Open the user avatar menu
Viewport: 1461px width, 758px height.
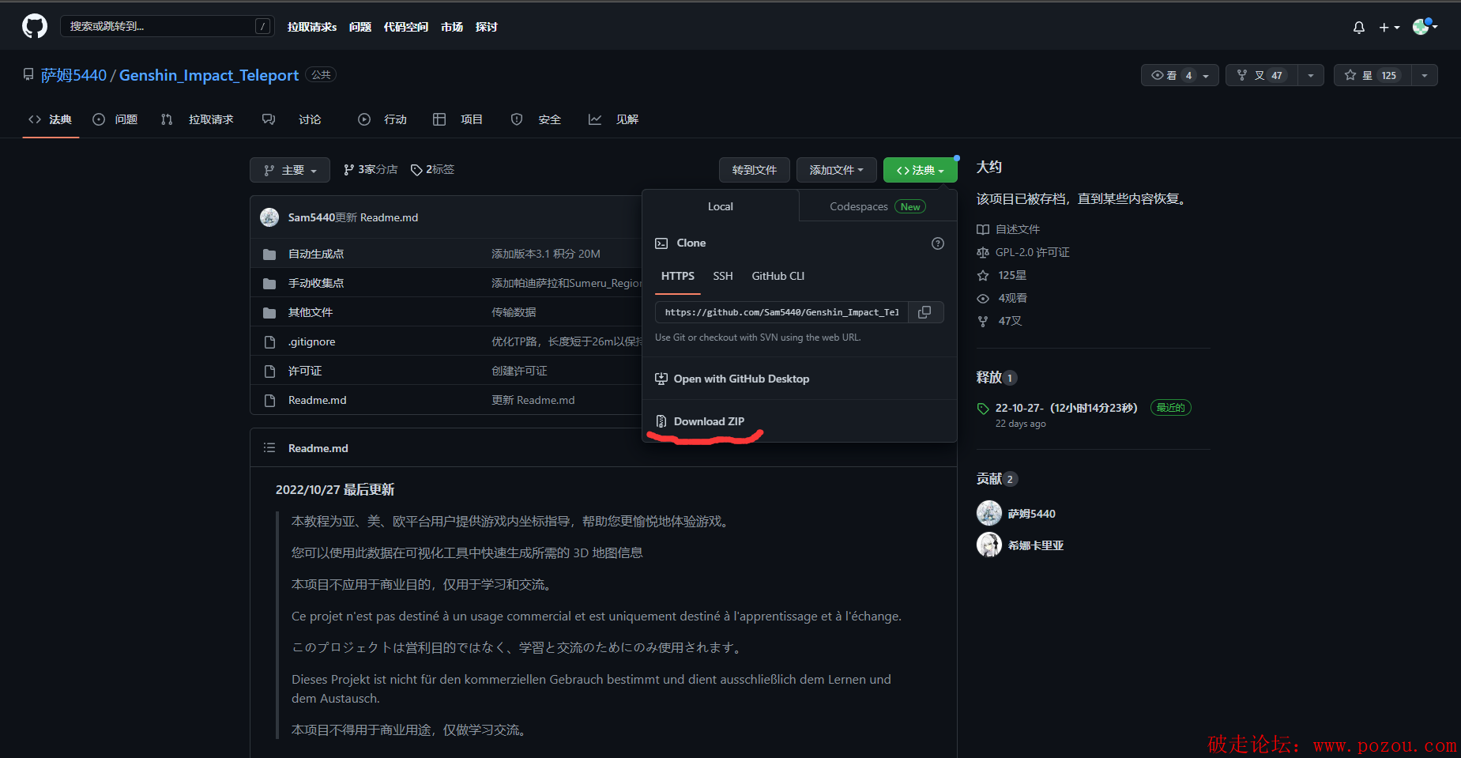(x=1425, y=26)
